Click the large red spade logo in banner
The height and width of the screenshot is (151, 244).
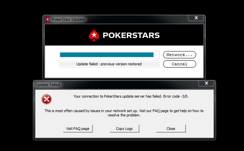(94, 35)
